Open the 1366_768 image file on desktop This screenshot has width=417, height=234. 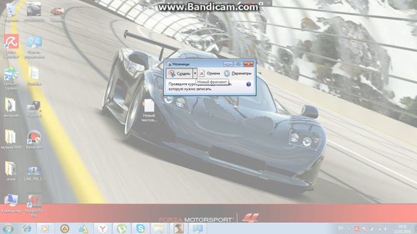(34, 174)
